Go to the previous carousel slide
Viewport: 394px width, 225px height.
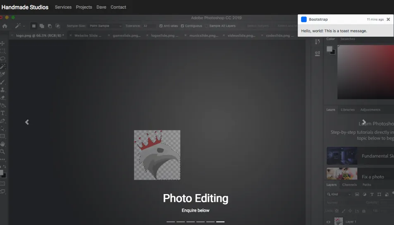pyautogui.click(x=27, y=122)
